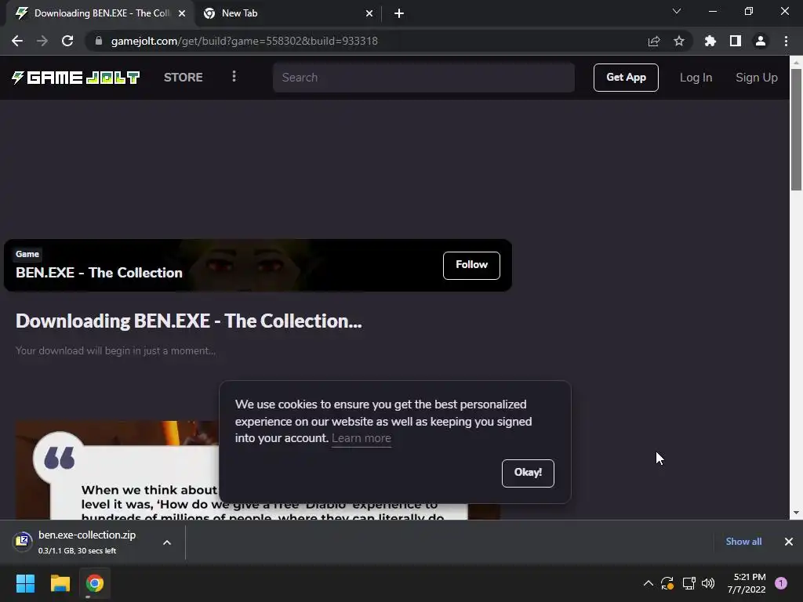Screen dimensions: 803x602
Task: View site security lock info
Action: click(x=99, y=41)
